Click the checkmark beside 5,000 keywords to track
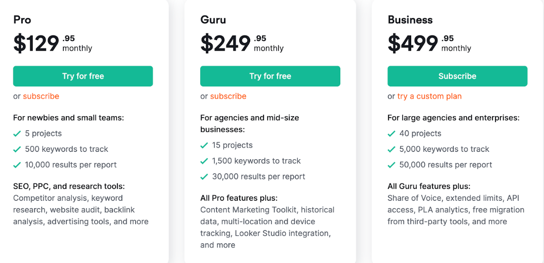This screenshot has height=263, width=544. 391,149
